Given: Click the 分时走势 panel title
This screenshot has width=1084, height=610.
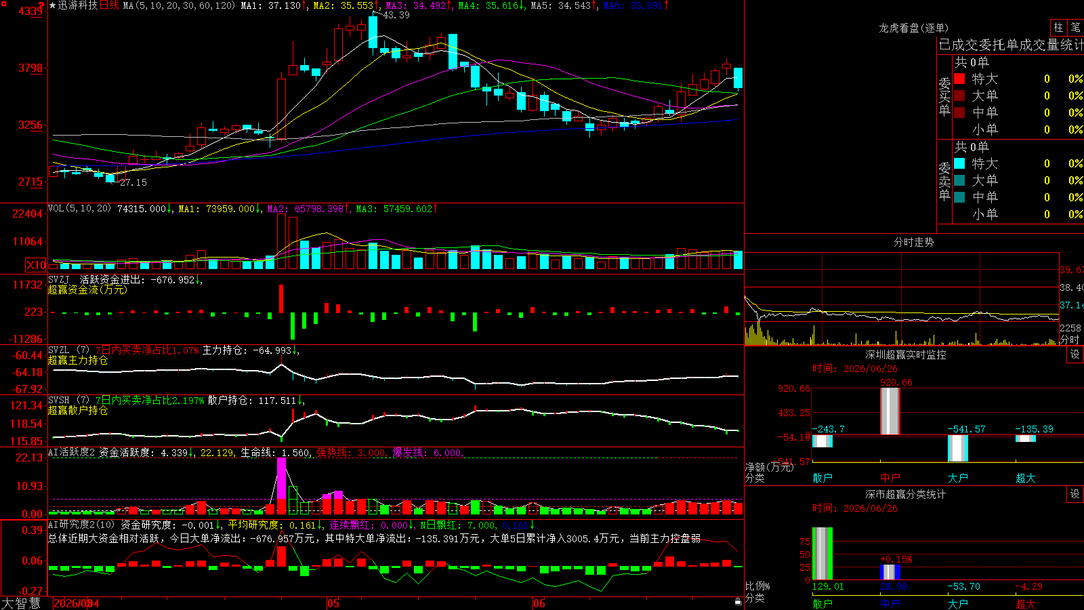Looking at the screenshot, I should pyautogui.click(x=914, y=242).
